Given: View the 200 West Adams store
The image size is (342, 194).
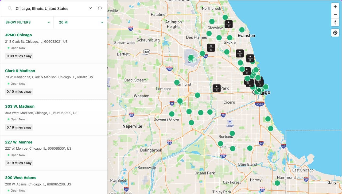Looking at the screenshot, I should coord(21,178).
